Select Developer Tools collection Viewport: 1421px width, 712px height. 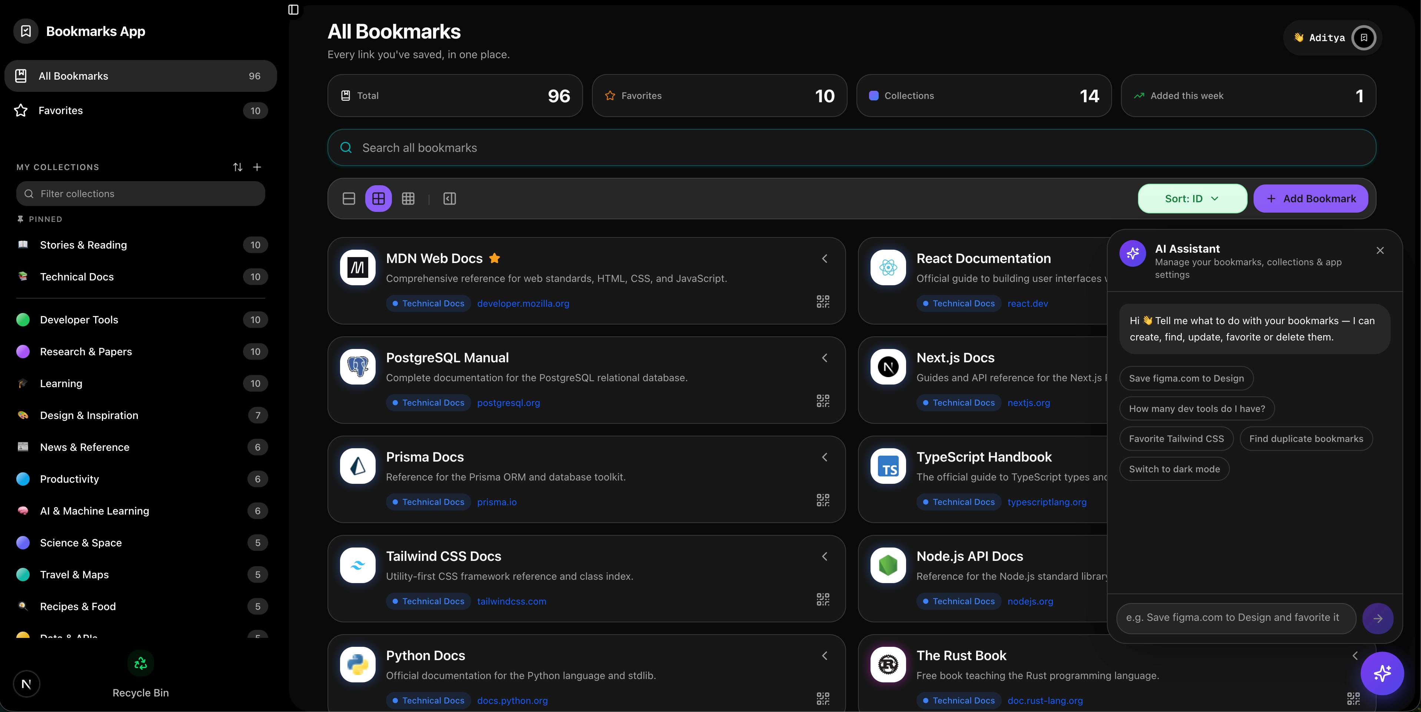[x=141, y=320]
